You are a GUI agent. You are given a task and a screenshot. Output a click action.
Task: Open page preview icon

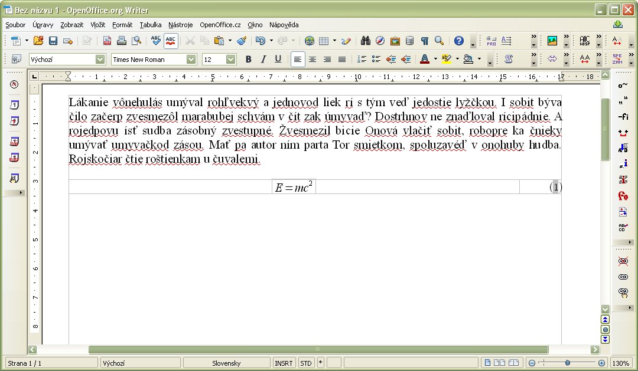(x=136, y=41)
